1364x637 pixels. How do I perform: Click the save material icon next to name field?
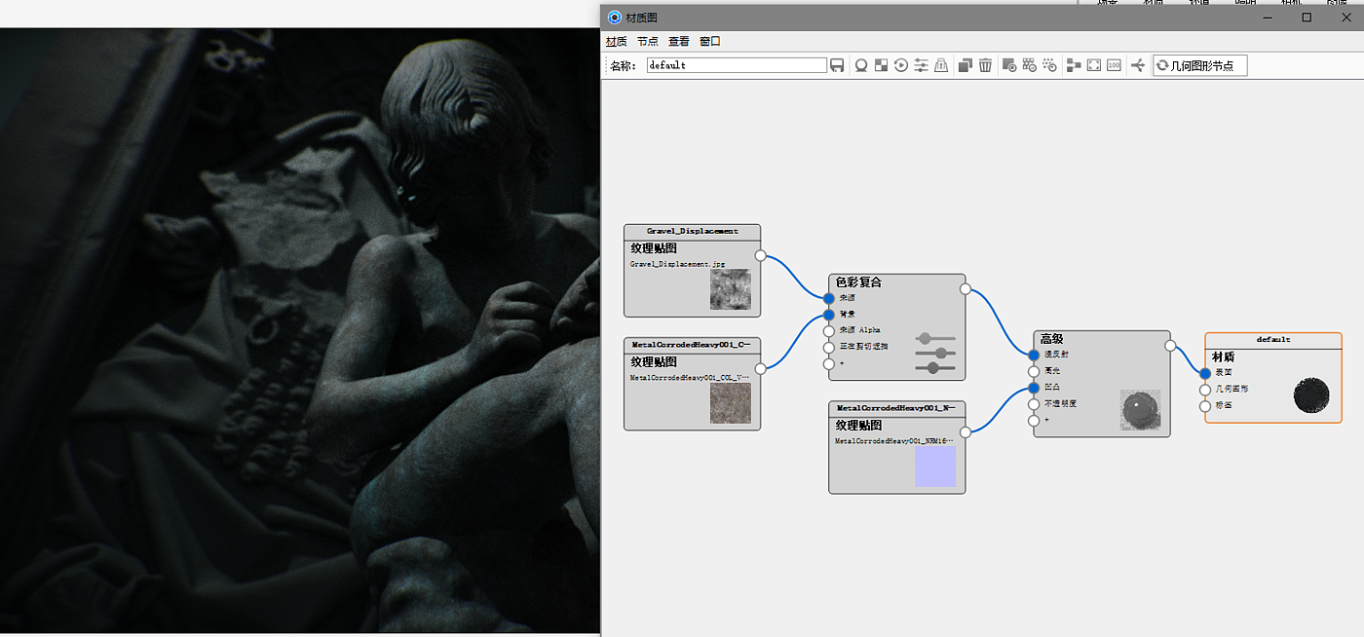(837, 65)
